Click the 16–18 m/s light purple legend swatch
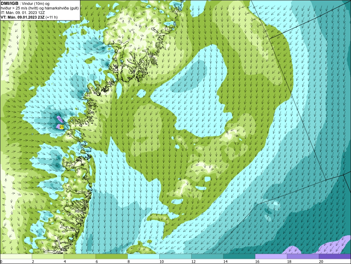 [x=271, y=256]
